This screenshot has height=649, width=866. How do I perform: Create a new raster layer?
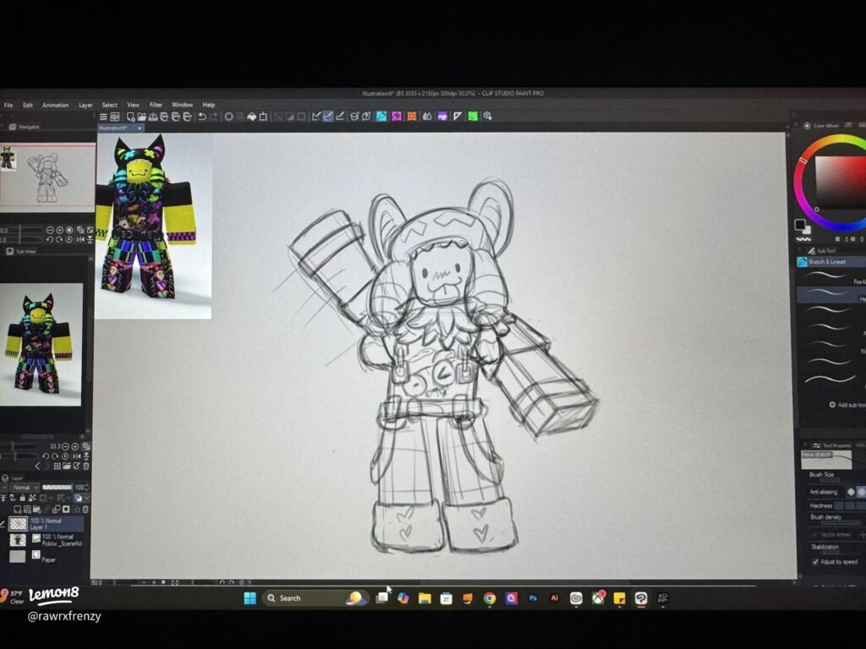(18, 510)
